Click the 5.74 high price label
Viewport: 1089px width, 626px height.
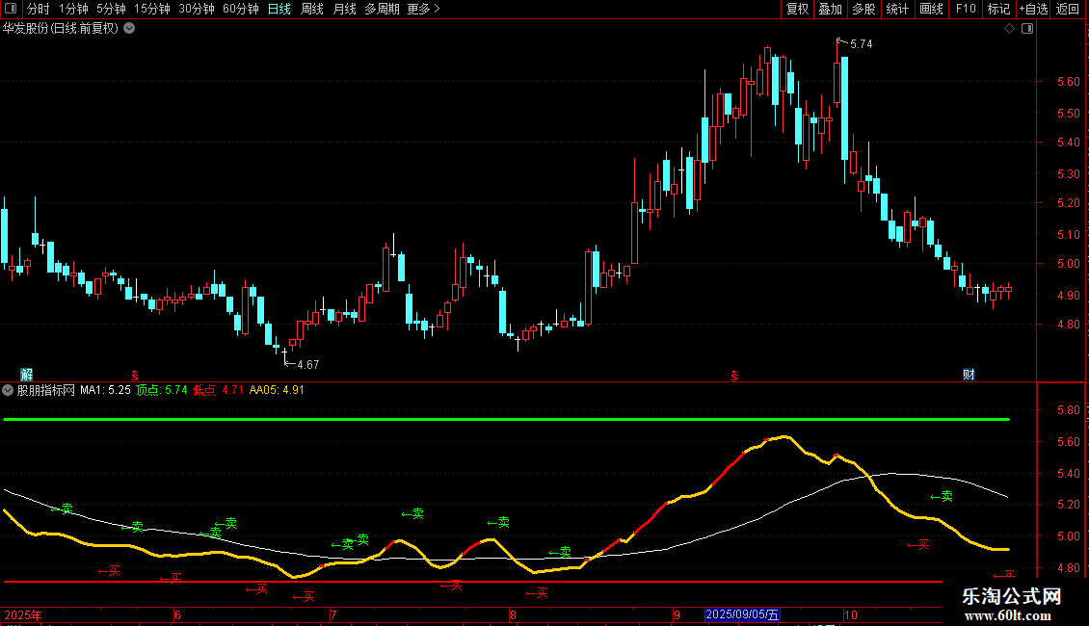point(862,44)
